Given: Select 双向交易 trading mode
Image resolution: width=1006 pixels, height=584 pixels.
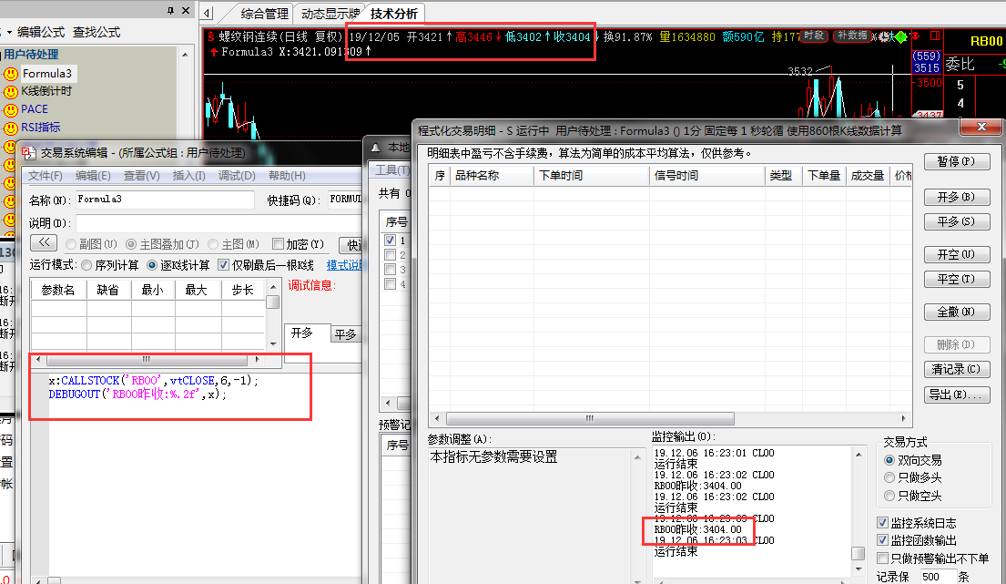Looking at the screenshot, I should pyautogui.click(x=889, y=460).
